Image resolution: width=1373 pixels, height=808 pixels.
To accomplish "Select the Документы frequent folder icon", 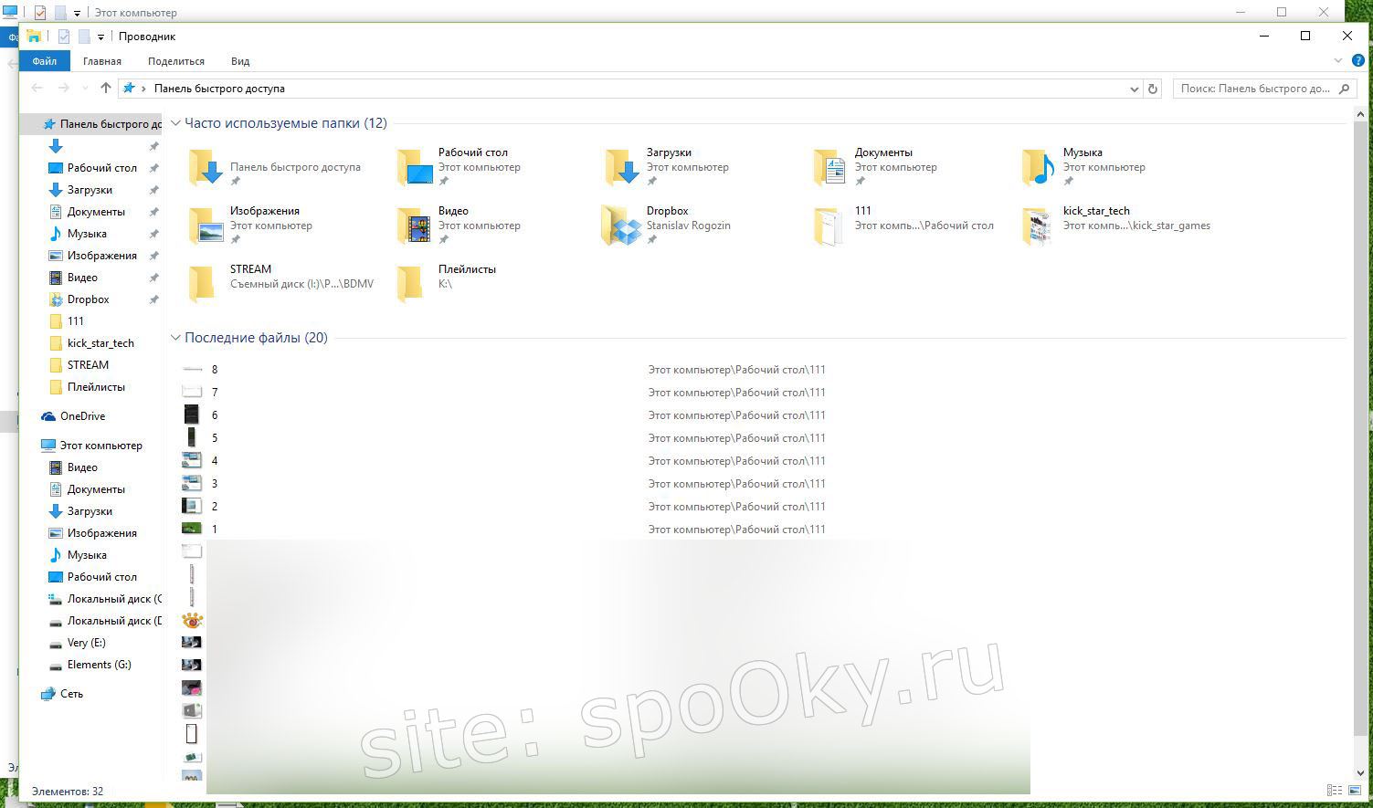I will [x=832, y=167].
